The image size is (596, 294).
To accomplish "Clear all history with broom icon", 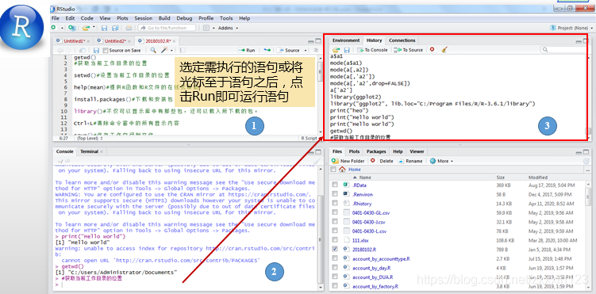I will [444, 49].
